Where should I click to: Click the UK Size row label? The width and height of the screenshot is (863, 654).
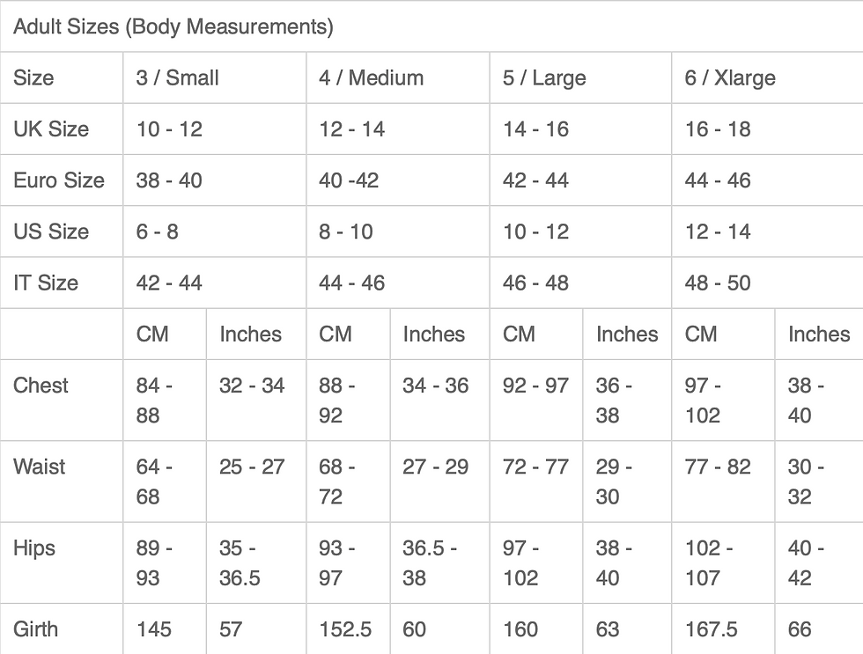click(51, 129)
